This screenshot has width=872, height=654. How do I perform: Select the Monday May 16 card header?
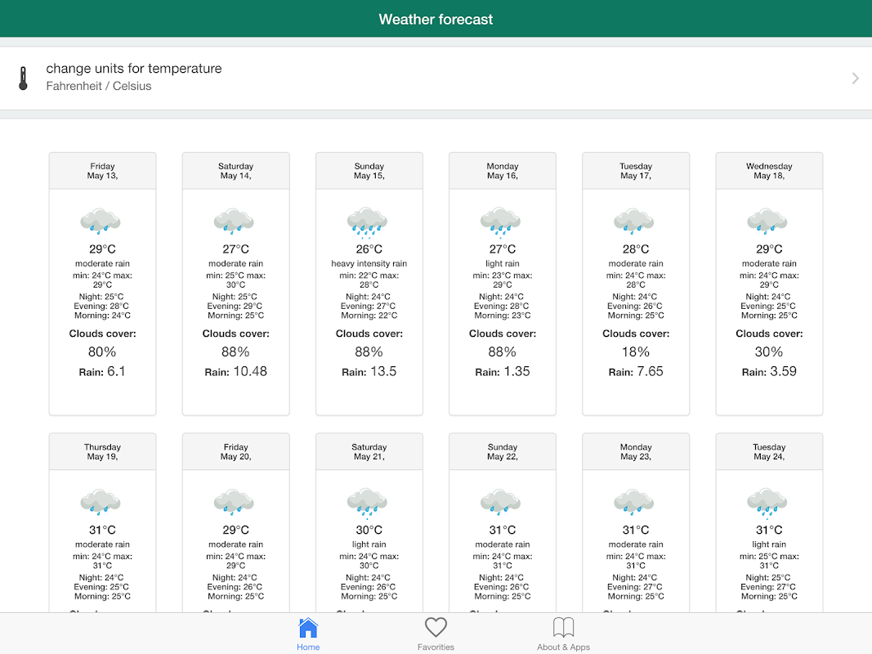pos(503,171)
